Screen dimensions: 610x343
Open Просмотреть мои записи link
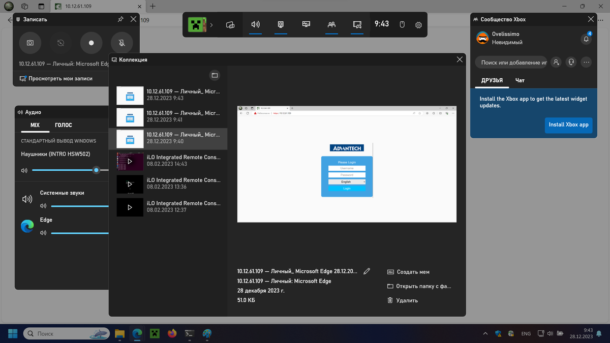tap(56, 78)
